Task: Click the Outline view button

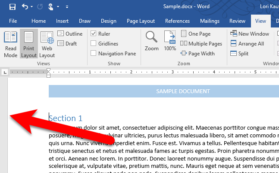Action: (70, 34)
